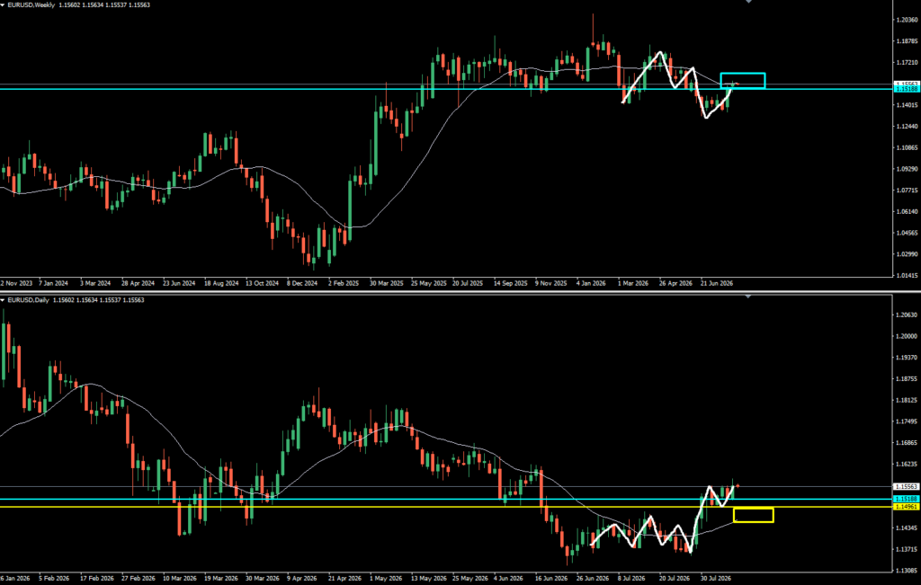Click the 8 Dec 2024 date label

click(302, 283)
